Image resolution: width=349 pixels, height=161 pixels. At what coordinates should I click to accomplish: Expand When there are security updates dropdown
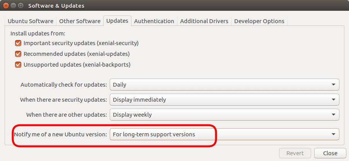pos(224,100)
